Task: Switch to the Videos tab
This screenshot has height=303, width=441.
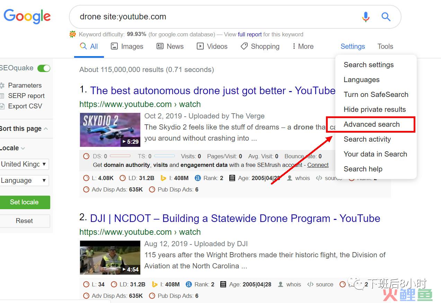Action: 212,46
